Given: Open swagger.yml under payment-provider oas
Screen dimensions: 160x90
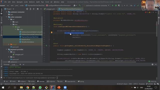Looking at the screenshot, I should [x=19, y=54].
